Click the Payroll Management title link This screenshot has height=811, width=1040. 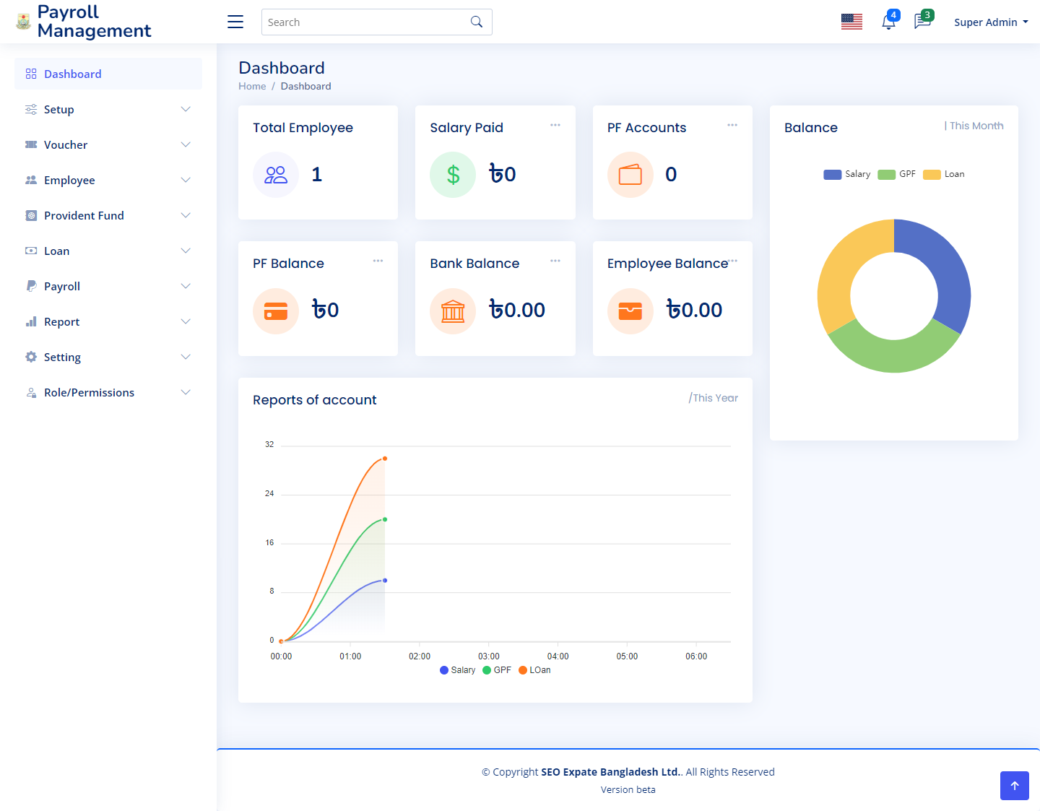tap(94, 22)
